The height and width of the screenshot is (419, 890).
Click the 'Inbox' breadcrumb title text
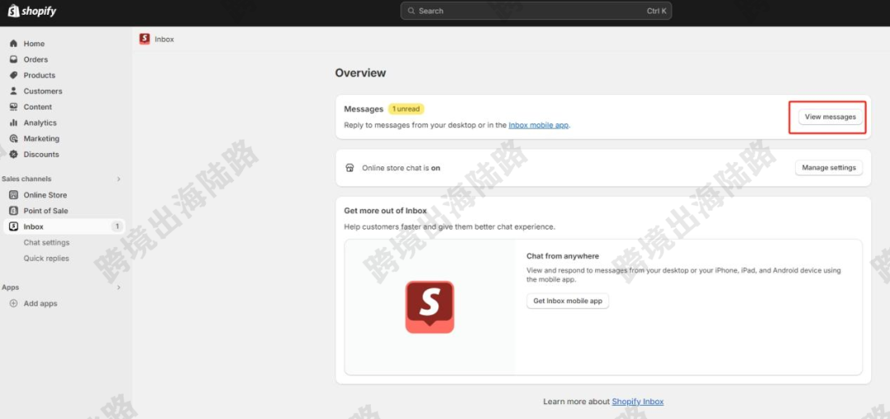(x=165, y=40)
